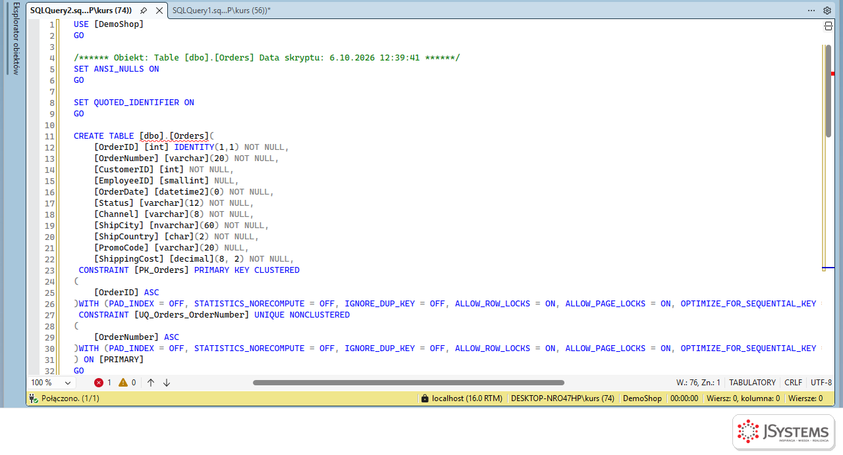The width and height of the screenshot is (843, 455).
Task: Click the yellow warning count icon
Action: tap(123, 382)
